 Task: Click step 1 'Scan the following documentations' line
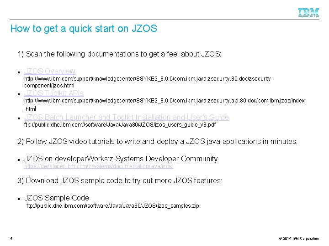point(119,54)
